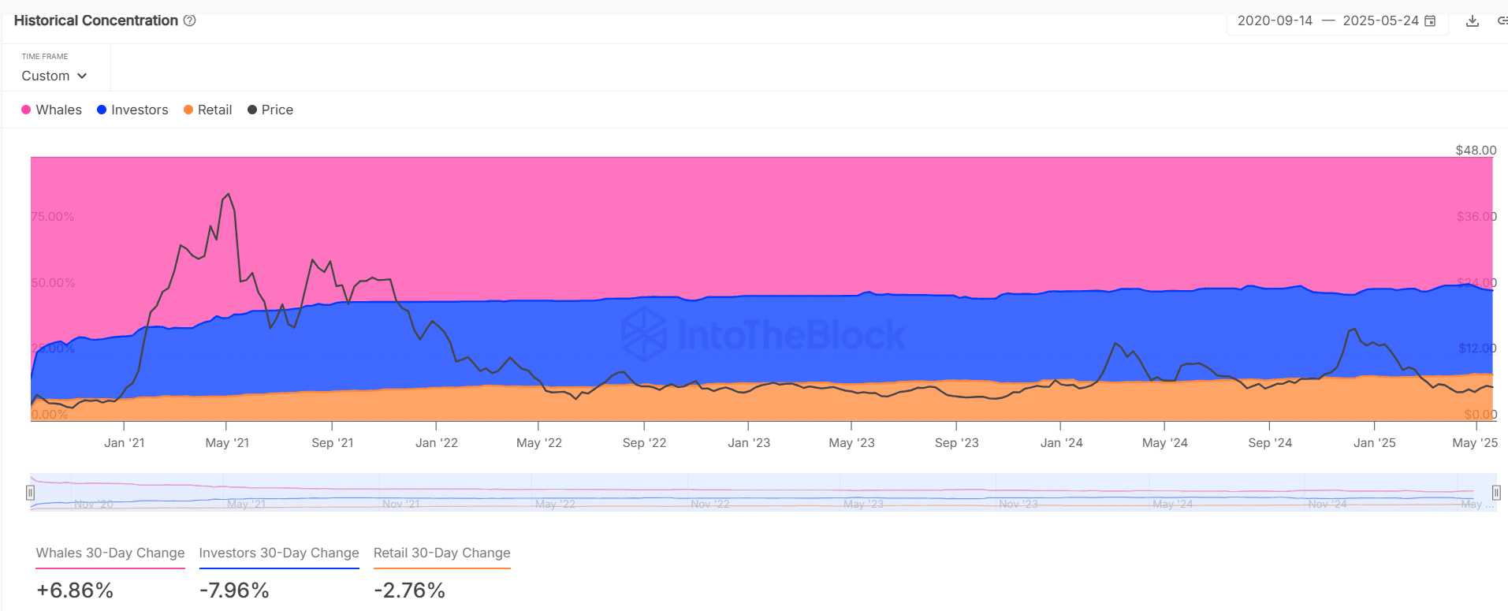Click the link icon beside the download icon
The width and height of the screenshot is (1508, 611).
[1502, 20]
